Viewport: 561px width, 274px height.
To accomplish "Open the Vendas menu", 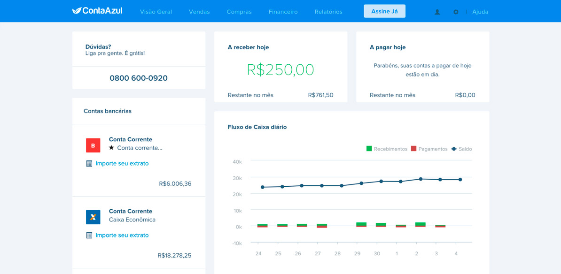I will point(199,12).
